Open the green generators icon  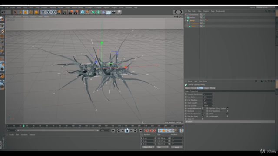[93, 12]
